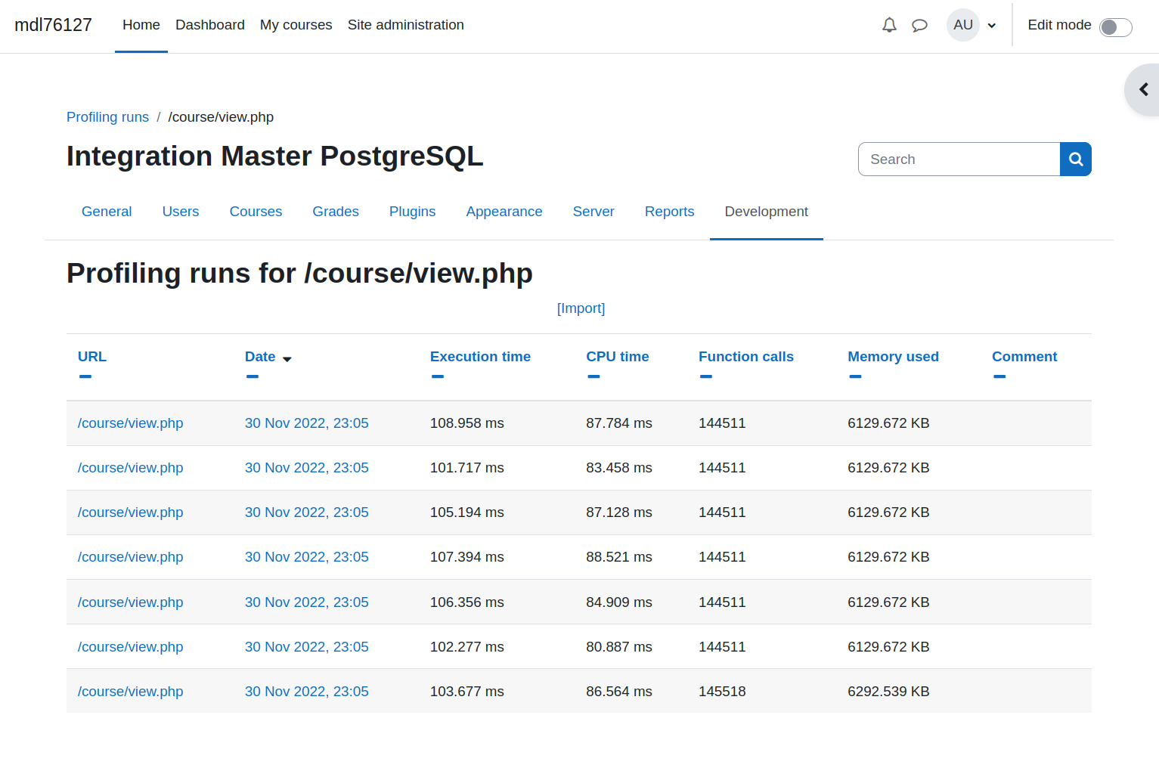Open /course/view.php link in 107.394 ms row
The width and height of the screenshot is (1159, 771).
(x=131, y=557)
